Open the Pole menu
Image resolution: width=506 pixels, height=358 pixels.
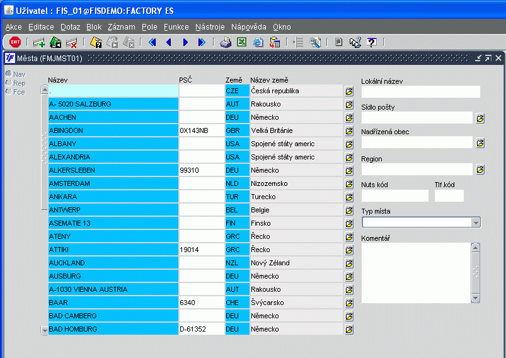coord(149,27)
